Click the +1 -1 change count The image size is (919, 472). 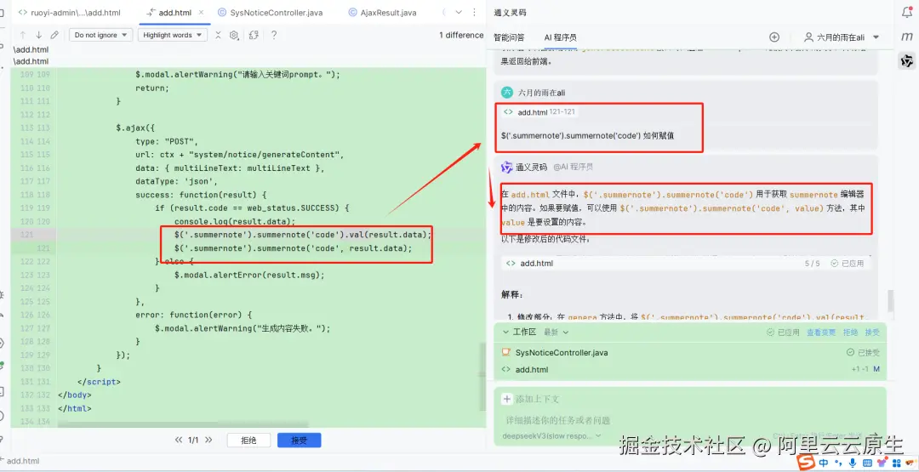coord(859,369)
